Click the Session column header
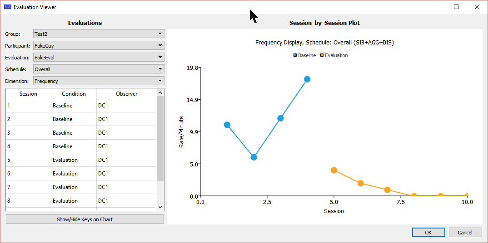The image size is (488, 243). coord(29,94)
